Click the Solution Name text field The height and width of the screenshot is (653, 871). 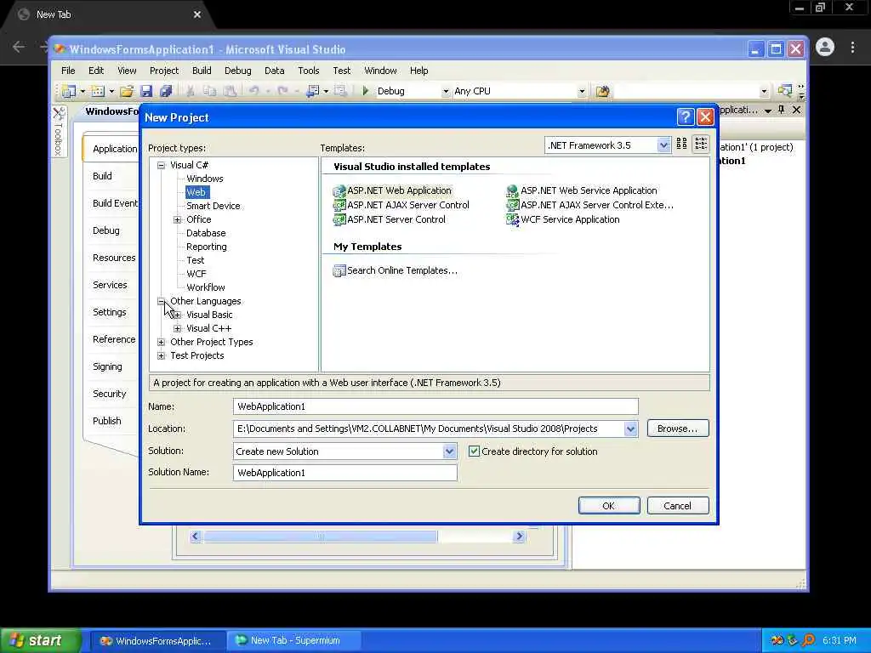(345, 473)
